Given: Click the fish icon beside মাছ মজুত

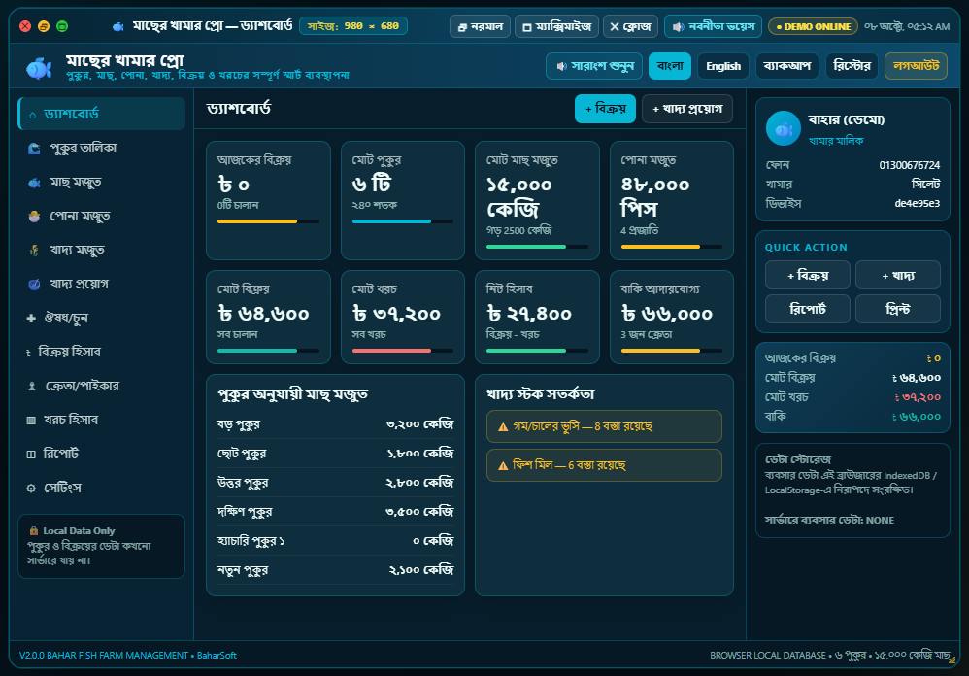Looking at the screenshot, I should click(34, 183).
